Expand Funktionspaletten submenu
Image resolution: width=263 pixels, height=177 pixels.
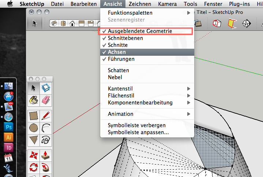pyautogui.click(x=147, y=13)
